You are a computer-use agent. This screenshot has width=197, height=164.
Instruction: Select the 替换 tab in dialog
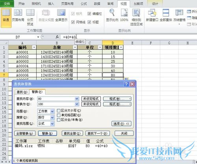37,92
